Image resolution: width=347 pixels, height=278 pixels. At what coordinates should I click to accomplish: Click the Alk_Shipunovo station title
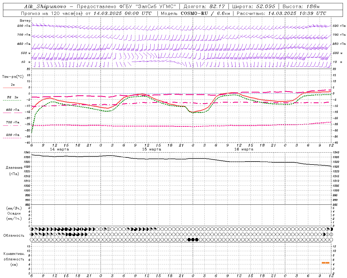[x=45, y=7]
